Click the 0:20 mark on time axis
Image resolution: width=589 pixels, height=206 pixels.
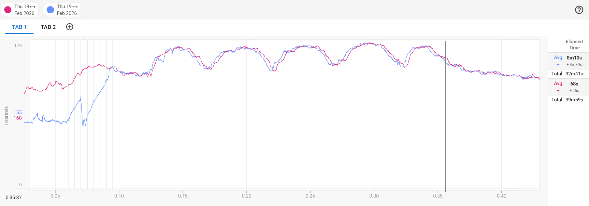click(x=247, y=196)
